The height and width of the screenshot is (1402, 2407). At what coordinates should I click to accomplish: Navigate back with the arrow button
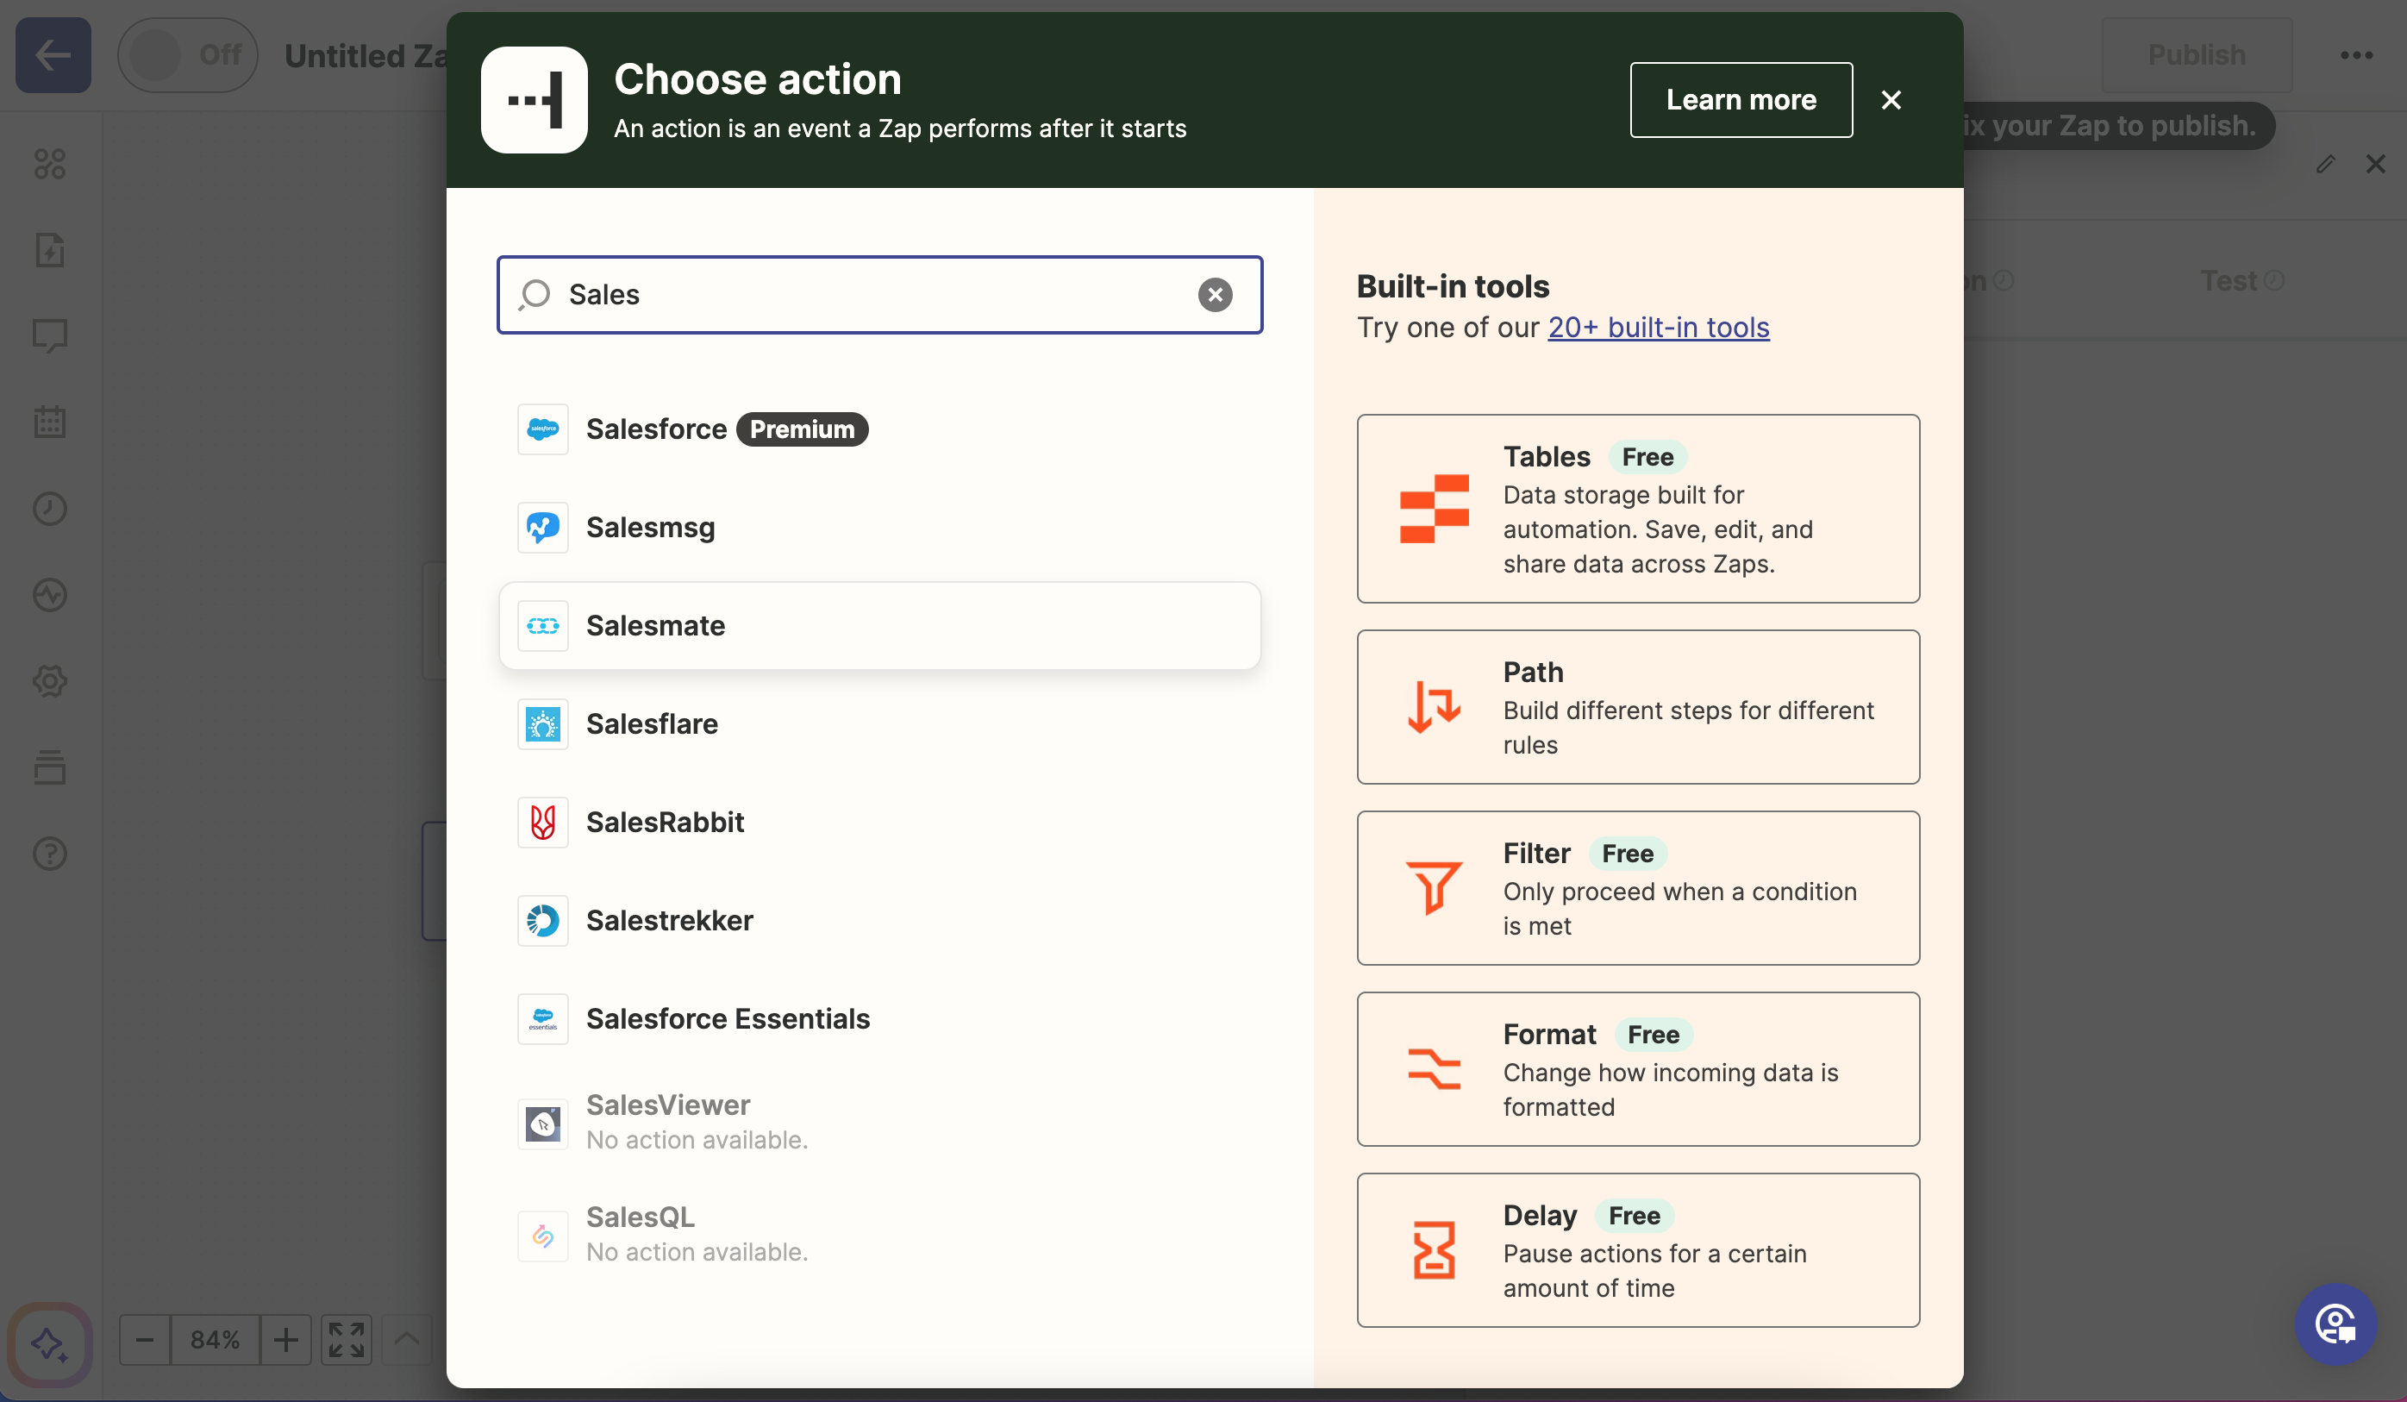coord(53,54)
